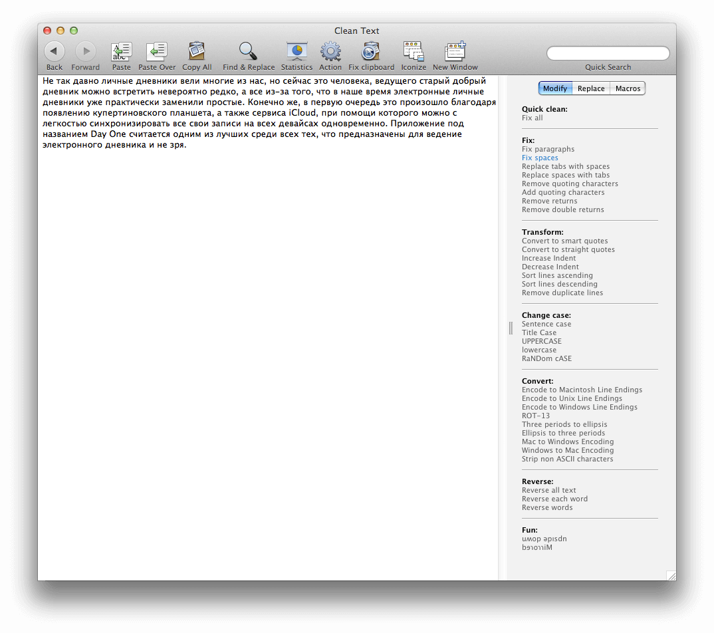
Task: Click the Paste toolbar icon
Action: click(122, 51)
